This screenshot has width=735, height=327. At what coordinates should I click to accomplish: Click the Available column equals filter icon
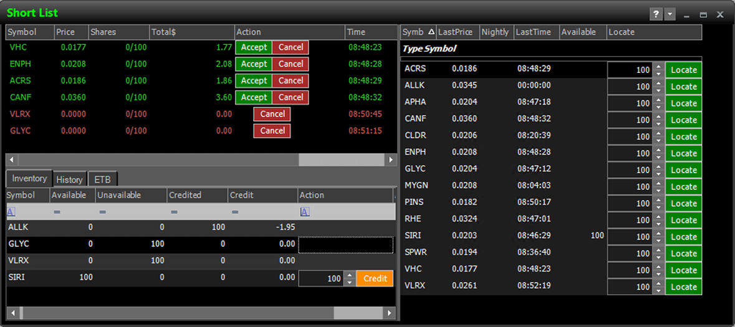56,212
